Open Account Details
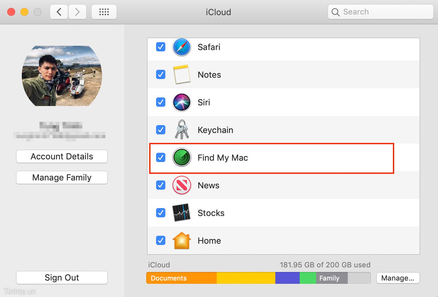 tap(62, 156)
